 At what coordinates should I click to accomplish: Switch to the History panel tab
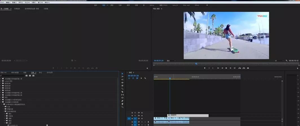(50, 72)
